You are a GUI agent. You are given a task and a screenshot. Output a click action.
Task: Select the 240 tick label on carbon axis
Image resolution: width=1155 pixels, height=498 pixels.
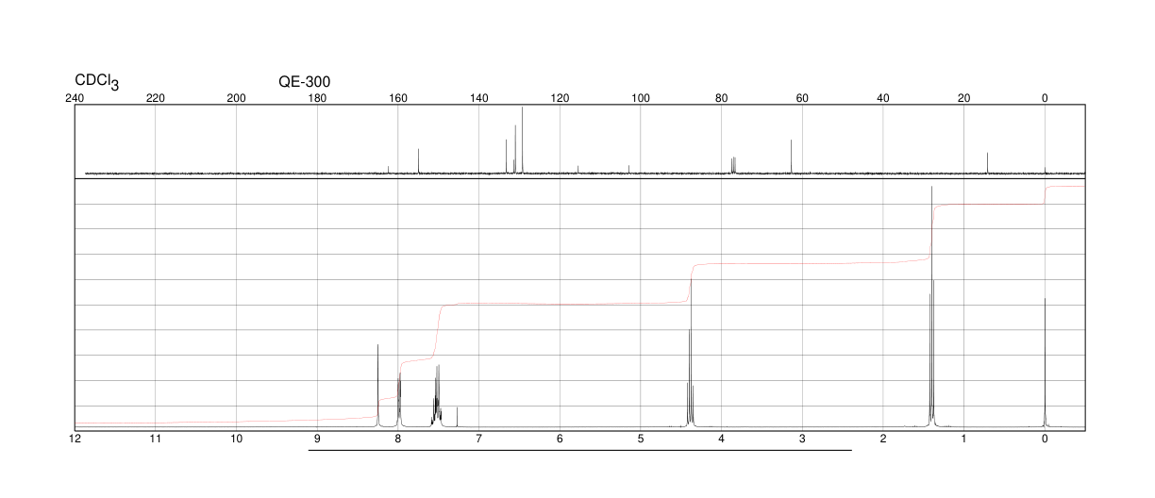(75, 98)
